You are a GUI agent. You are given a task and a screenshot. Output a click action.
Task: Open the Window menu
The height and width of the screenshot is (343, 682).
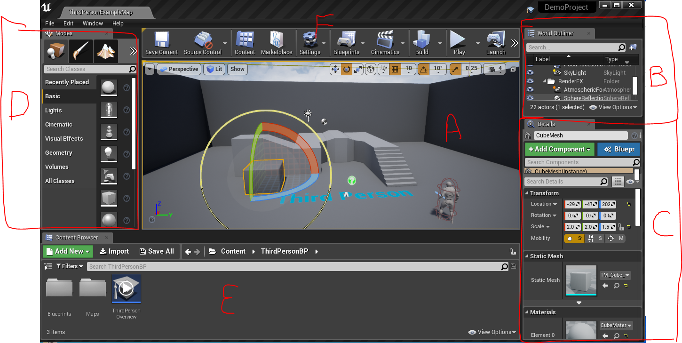coord(93,24)
